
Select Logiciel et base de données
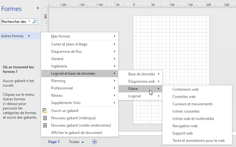tap(80, 73)
